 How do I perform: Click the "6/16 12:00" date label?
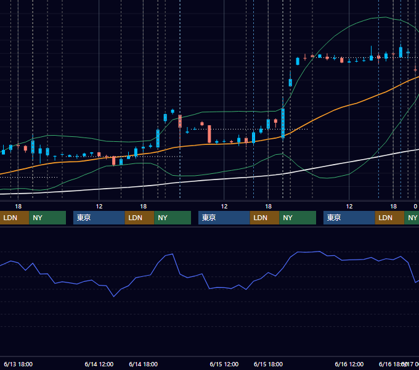coord(349,364)
